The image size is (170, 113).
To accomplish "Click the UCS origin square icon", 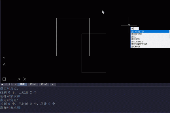I will point(4,79).
